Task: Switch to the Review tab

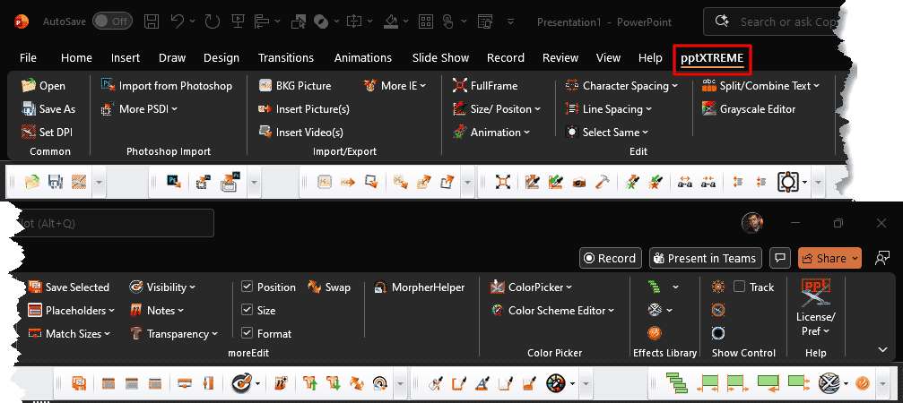Action: point(560,57)
